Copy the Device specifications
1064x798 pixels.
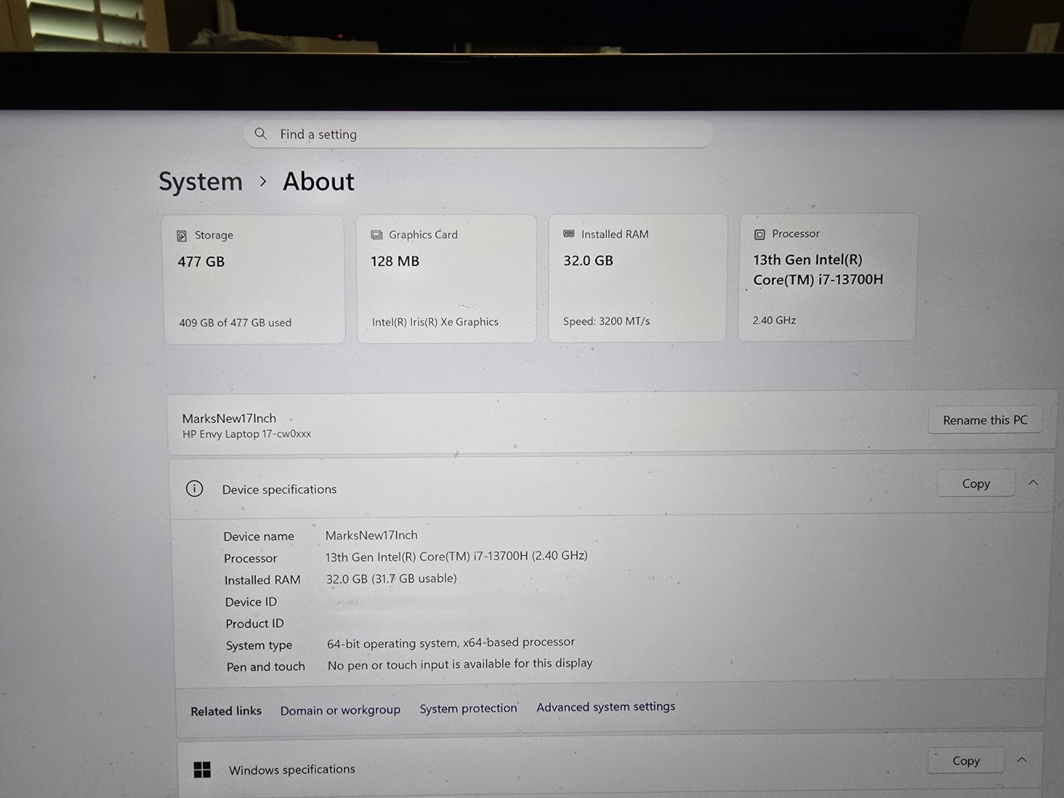click(976, 483)
